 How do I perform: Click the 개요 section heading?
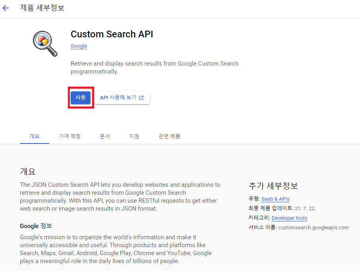pyautogui.click(x=28, y=172)
